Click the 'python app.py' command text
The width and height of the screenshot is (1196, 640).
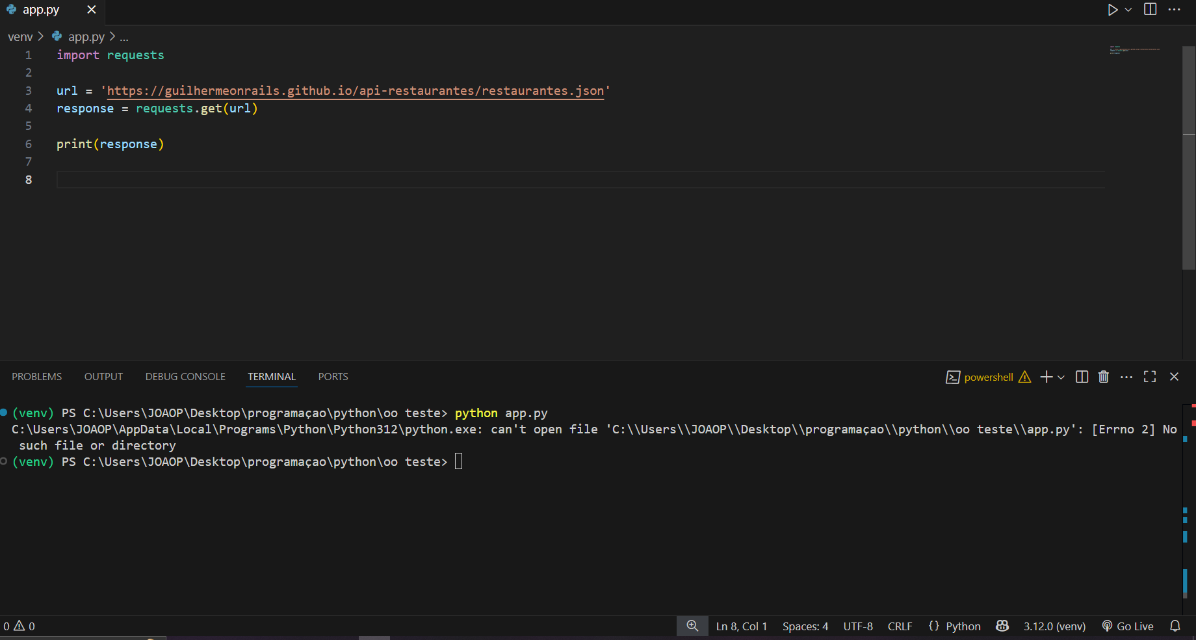(501, 413)
